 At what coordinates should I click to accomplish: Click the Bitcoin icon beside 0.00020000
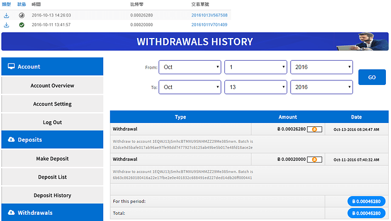[x=314, y=159]
